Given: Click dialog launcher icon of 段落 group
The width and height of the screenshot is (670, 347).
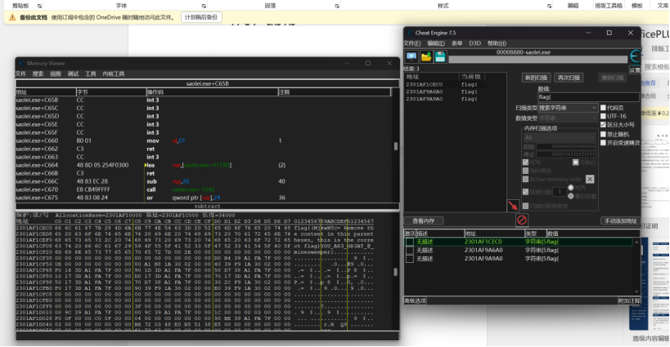Looking at the screenshot, I should click(x=337, y=6).
